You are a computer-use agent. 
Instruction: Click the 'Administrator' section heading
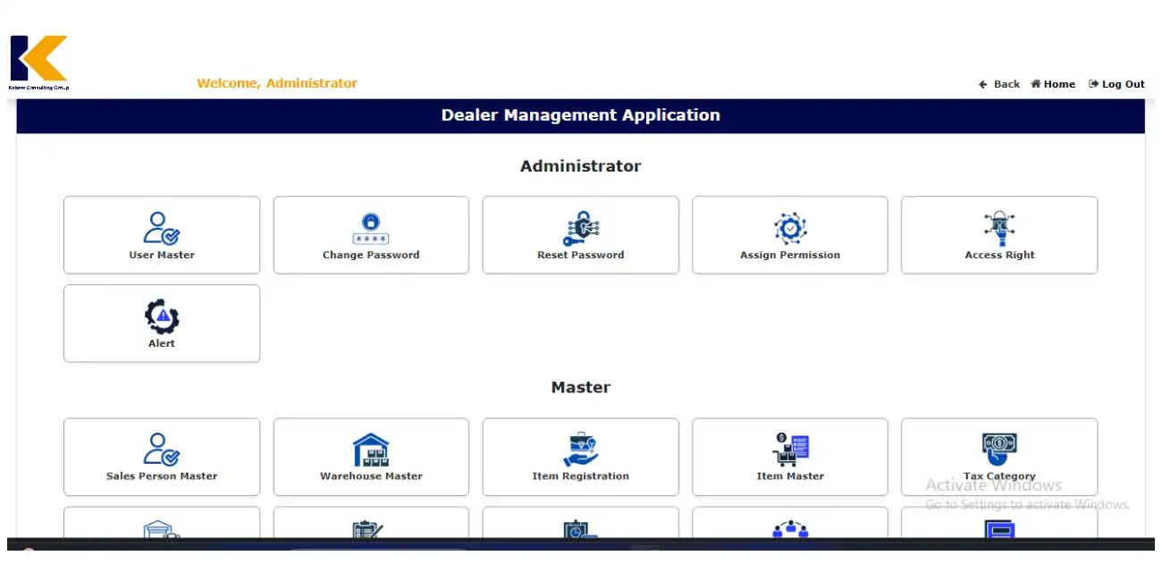coord(581,166)
